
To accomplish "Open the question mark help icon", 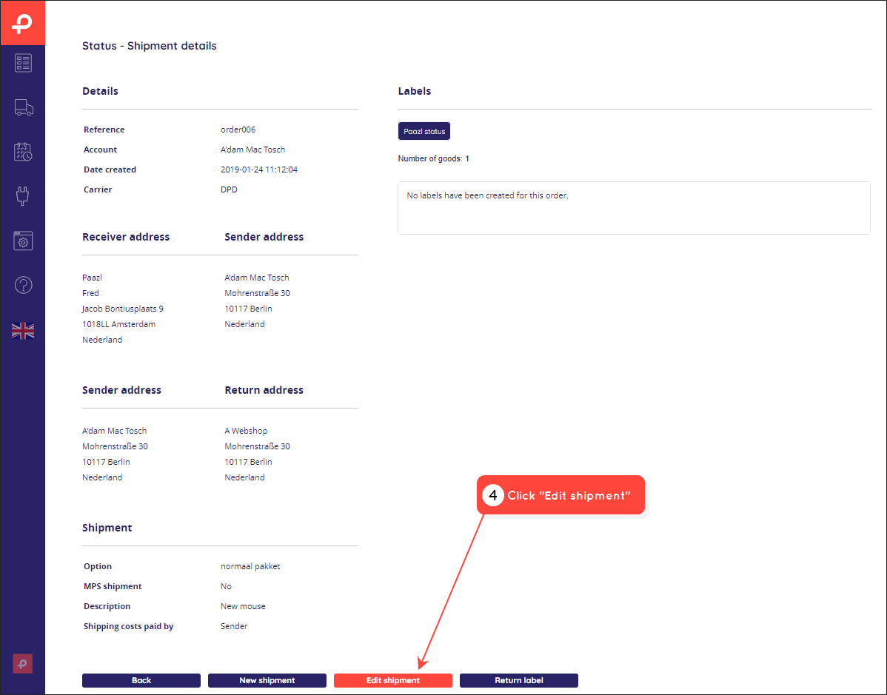I will click(x=23, y=285).
